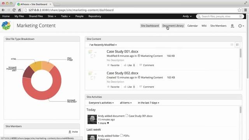Click the Alfresco logo next to Marketing Content
The width and height of the screenshot is (249, 140).
click(6, 26)
